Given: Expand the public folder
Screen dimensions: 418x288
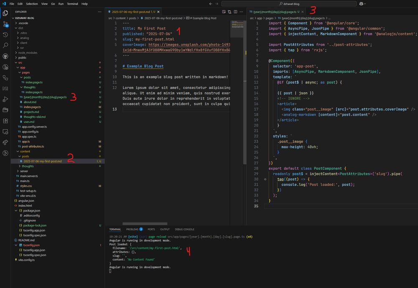Looking at the screenshot, I should click(22, 58).
